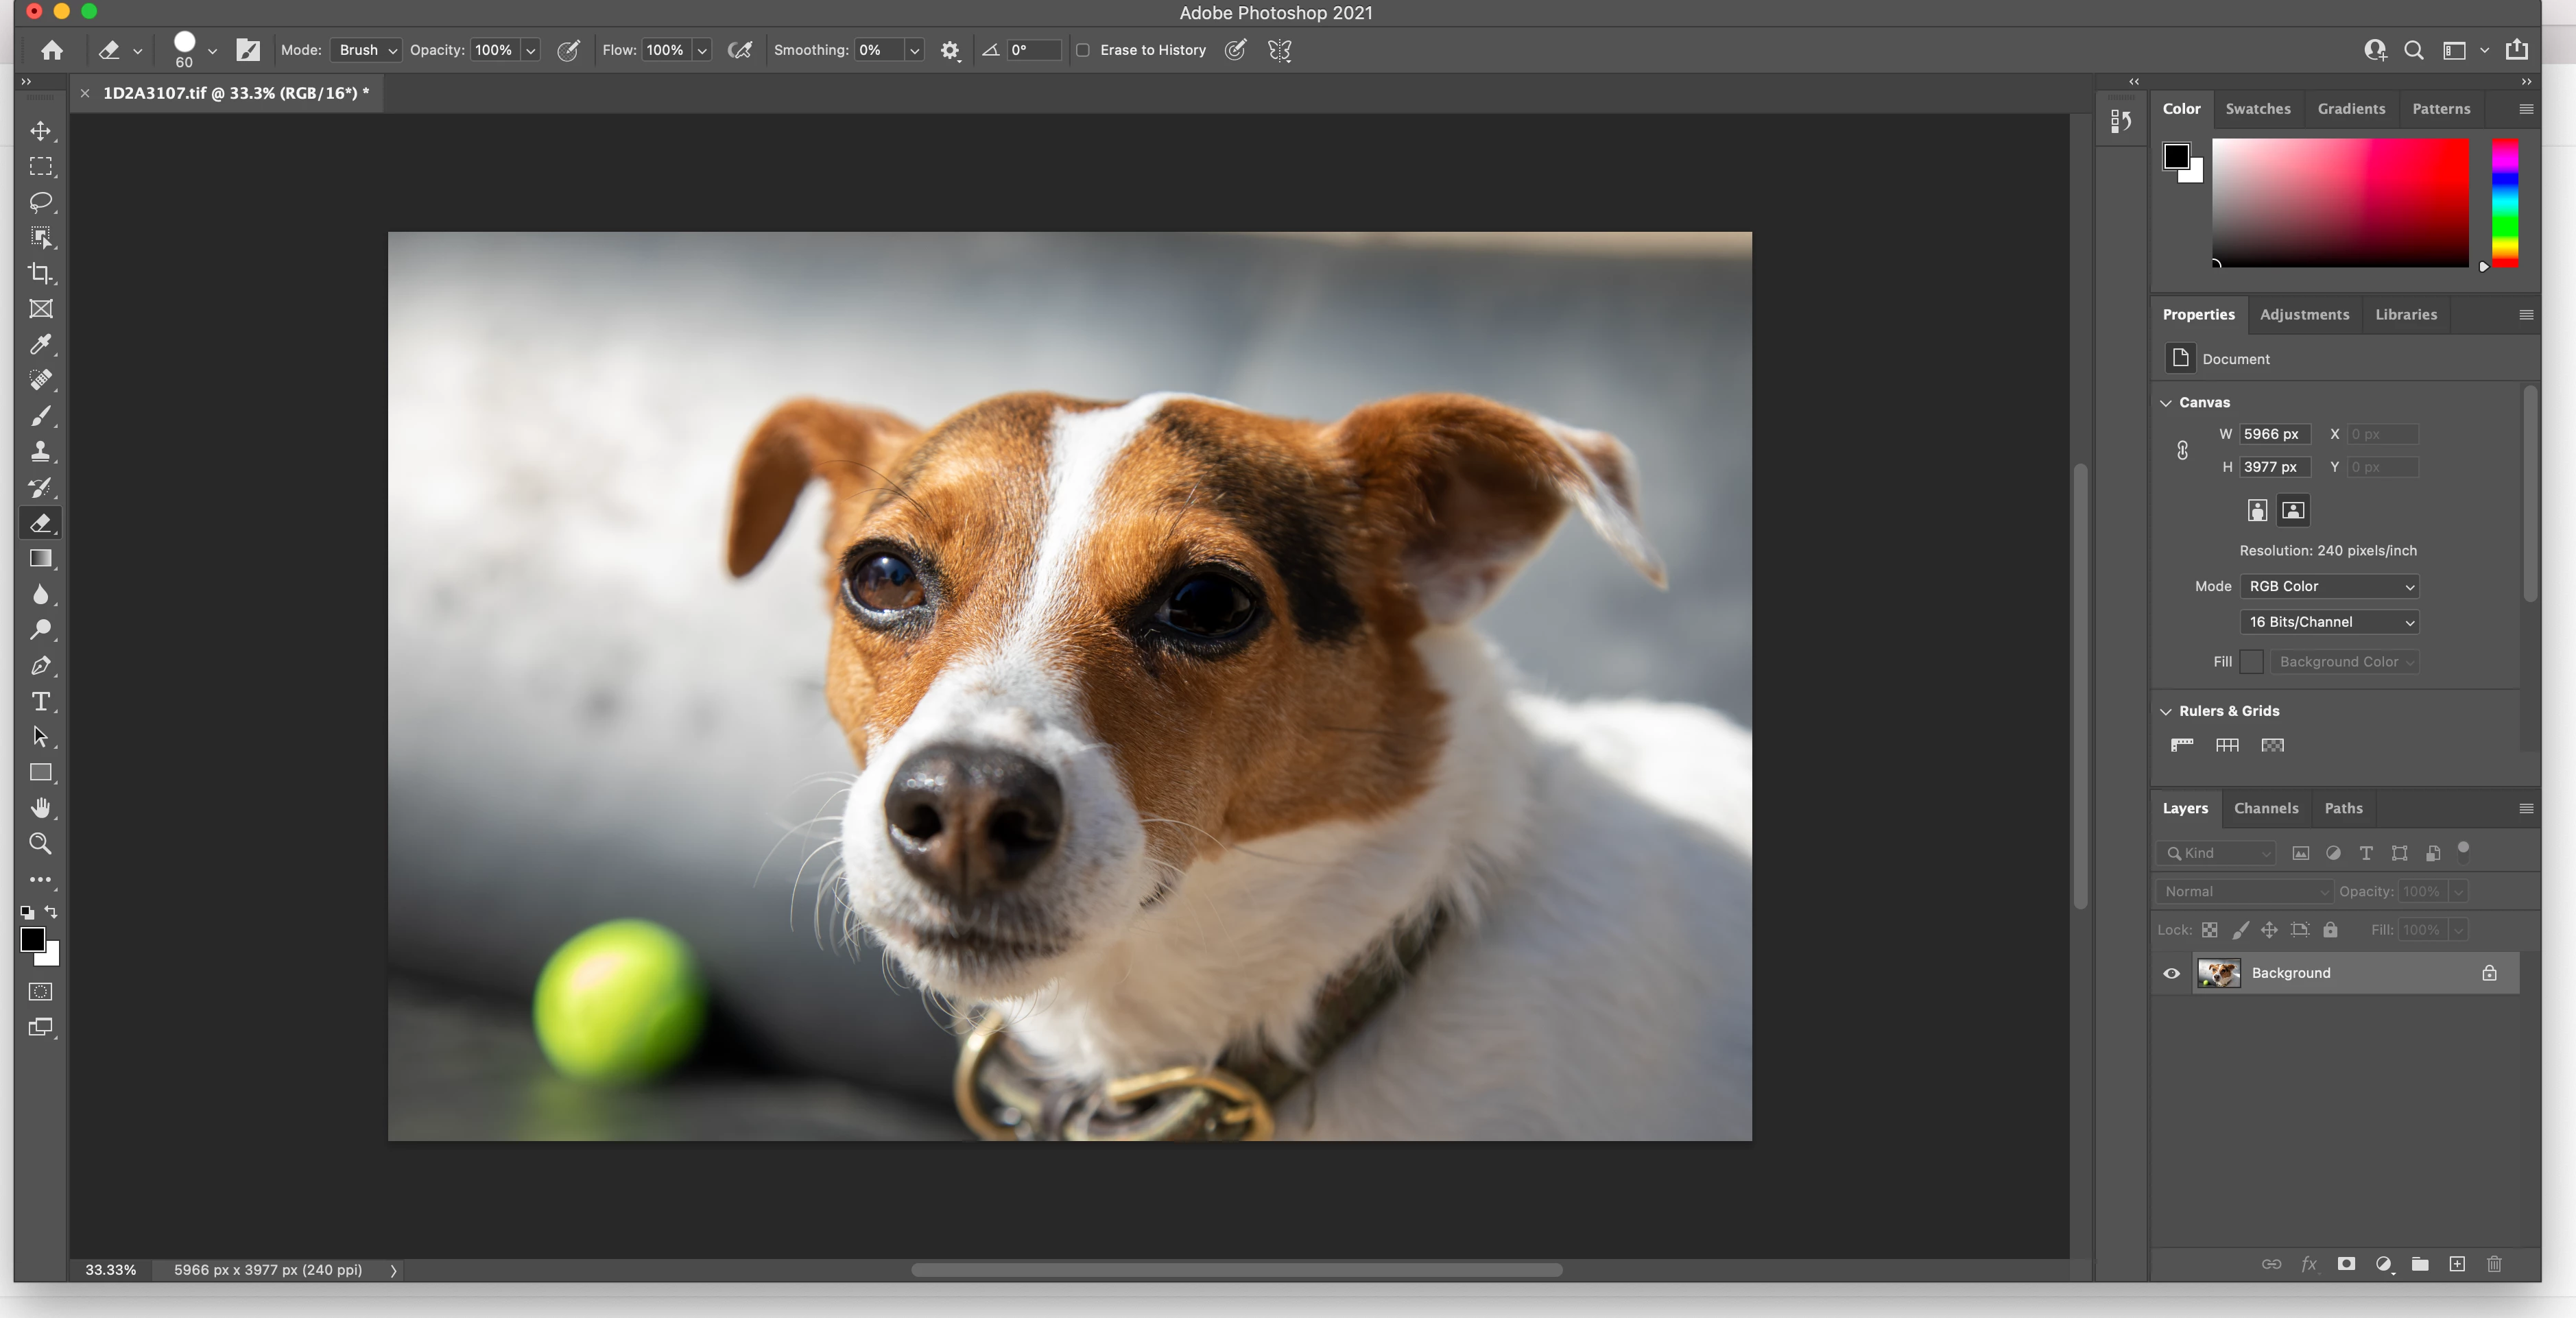
Task: Click the delete layer trash icon
Action: coord(2494,1264)
